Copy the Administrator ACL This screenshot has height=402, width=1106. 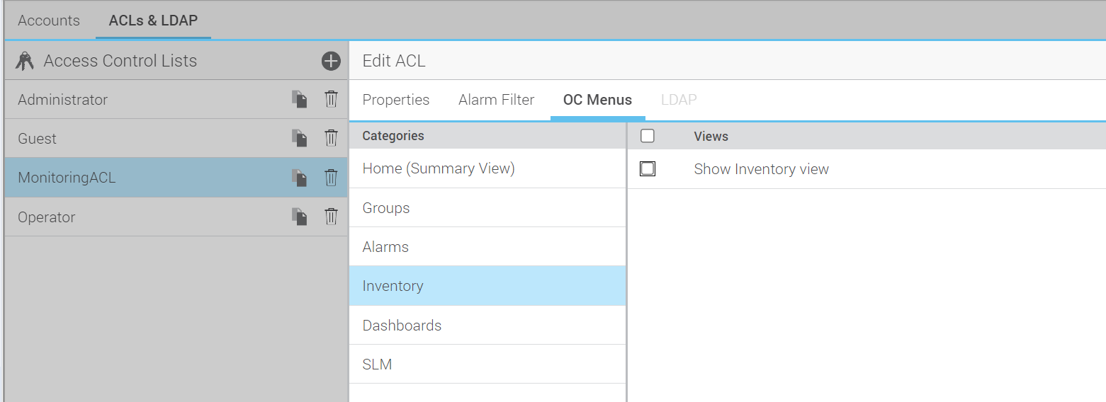point(300,99)
